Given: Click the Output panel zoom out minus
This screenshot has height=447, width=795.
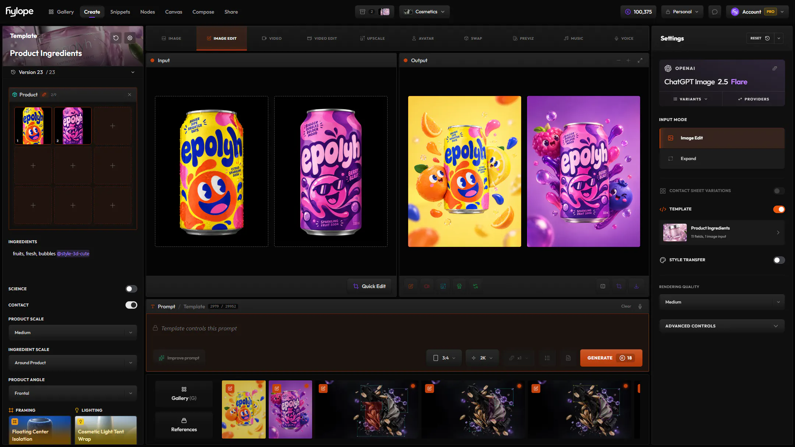Looking at the screenshot, I should pos(618,60).
